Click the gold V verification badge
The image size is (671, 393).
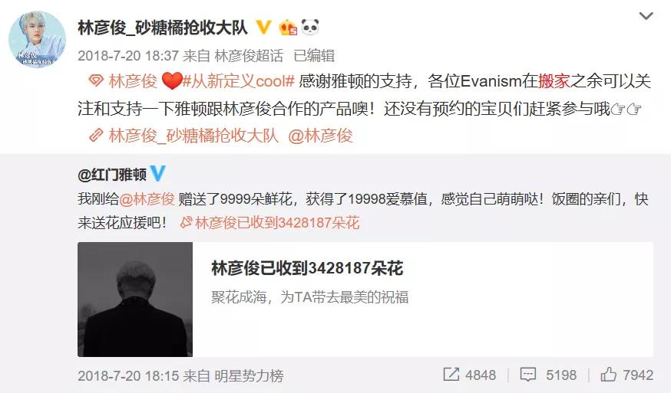click(x=263, y=28)
